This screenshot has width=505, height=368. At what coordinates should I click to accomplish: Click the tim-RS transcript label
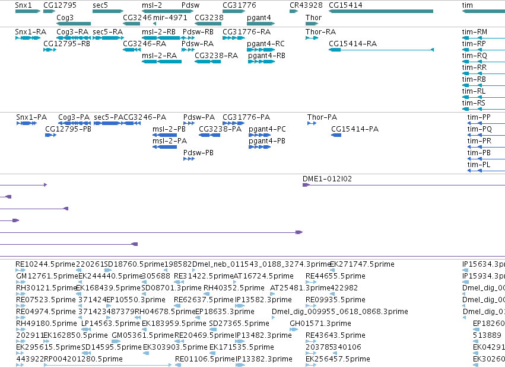coord(474,103)
